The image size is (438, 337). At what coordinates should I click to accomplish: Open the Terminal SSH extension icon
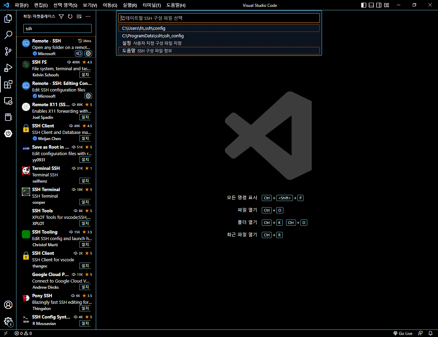26,171
